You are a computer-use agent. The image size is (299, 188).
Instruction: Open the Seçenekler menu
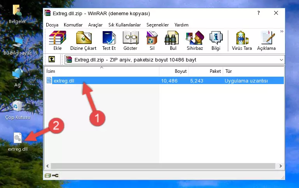click(157, 25)
